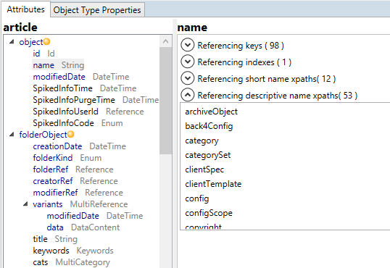Select the cats MultiCategory attribute

point(71,262)
